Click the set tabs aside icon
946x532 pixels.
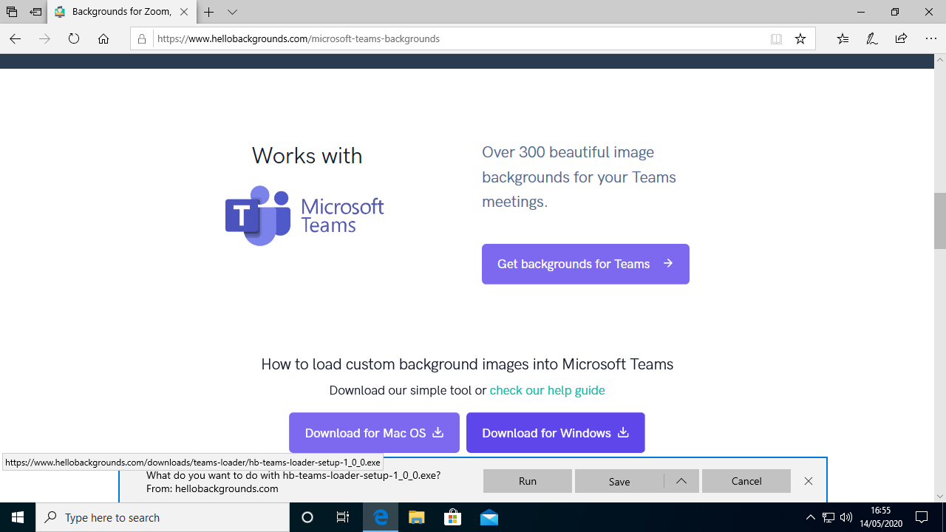tap(35, 12)
